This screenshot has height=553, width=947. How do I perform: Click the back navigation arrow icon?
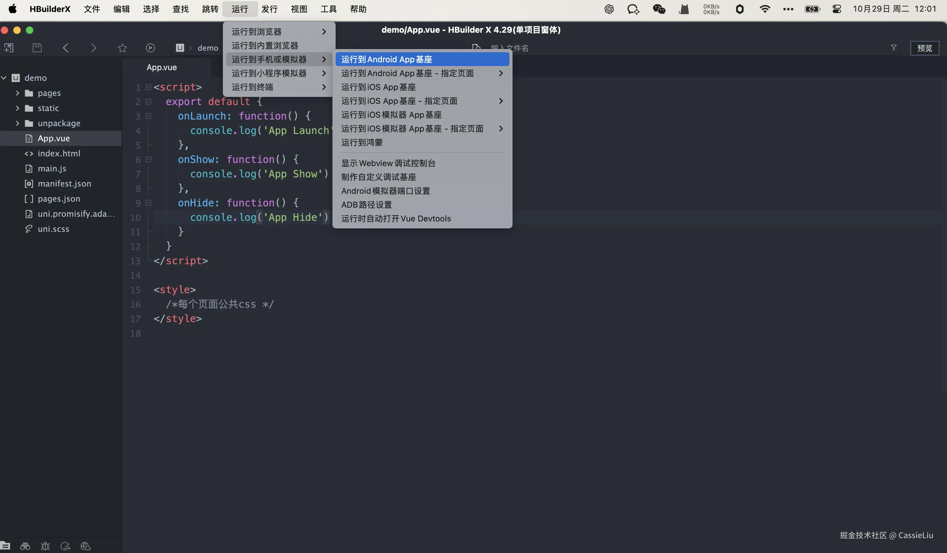66,48
